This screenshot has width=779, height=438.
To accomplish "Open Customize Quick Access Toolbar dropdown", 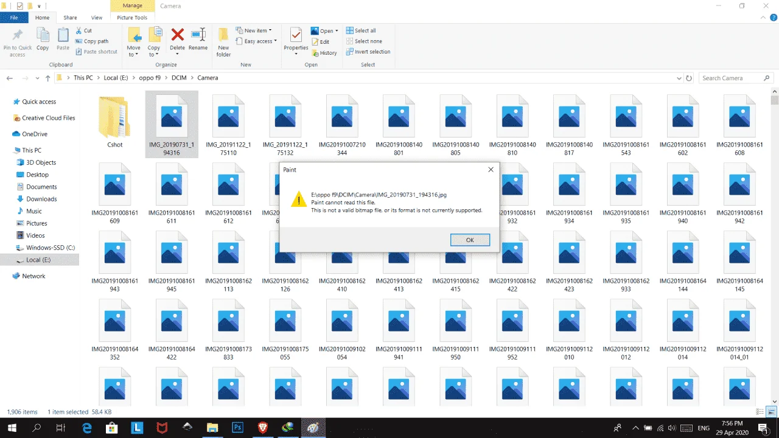I will click(x=39, y=6).
